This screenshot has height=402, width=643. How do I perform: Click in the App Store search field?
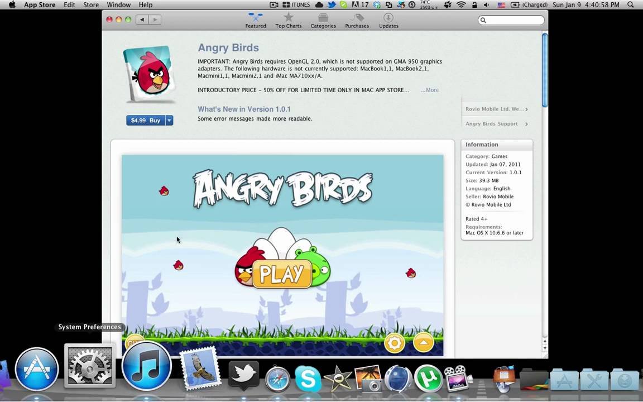511,20
